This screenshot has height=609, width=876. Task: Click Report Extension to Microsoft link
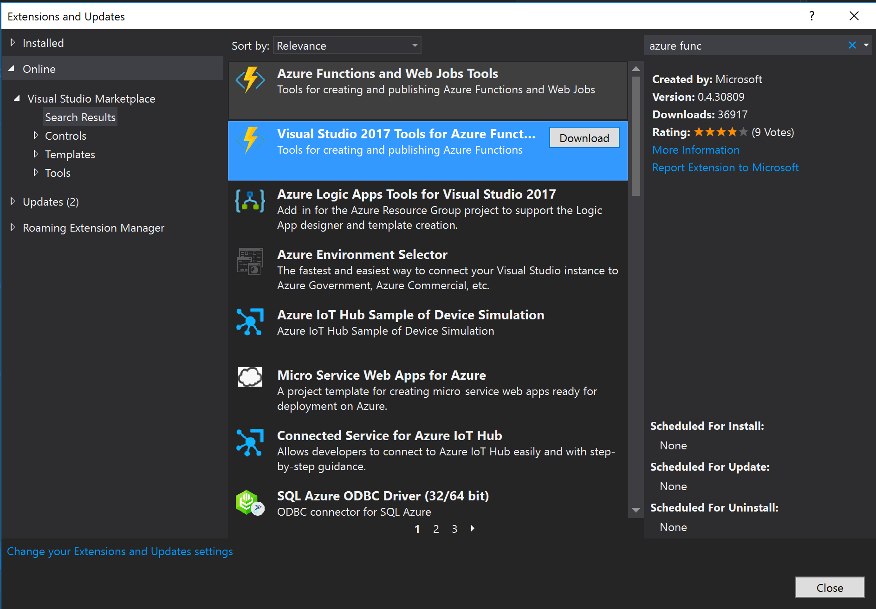[x=725, y=168]
